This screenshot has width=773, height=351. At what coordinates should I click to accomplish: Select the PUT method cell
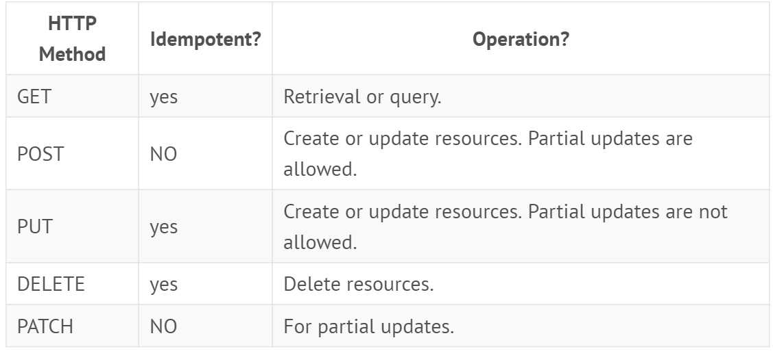click(x=34, y=226)
